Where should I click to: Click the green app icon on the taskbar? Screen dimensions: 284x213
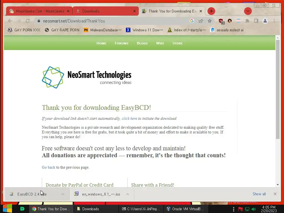(22, 209)
